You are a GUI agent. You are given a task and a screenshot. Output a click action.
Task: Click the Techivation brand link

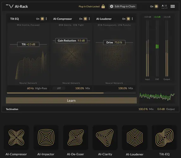[12, 109]
